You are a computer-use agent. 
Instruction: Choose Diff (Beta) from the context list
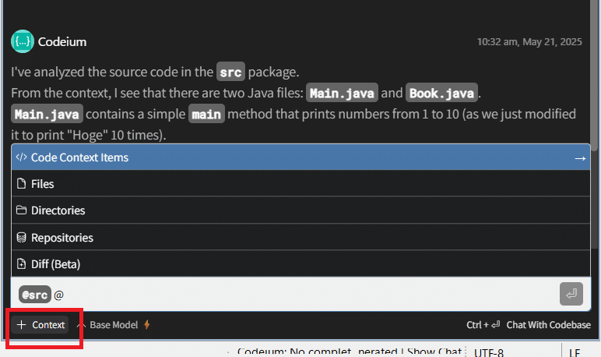point(300,263)
